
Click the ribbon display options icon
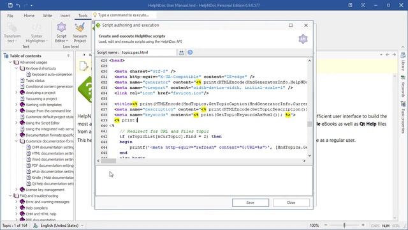(x=350, y=5)
